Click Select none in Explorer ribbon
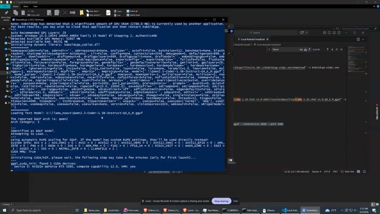Viewport: 380px width, 214px height. click(133, 15)
